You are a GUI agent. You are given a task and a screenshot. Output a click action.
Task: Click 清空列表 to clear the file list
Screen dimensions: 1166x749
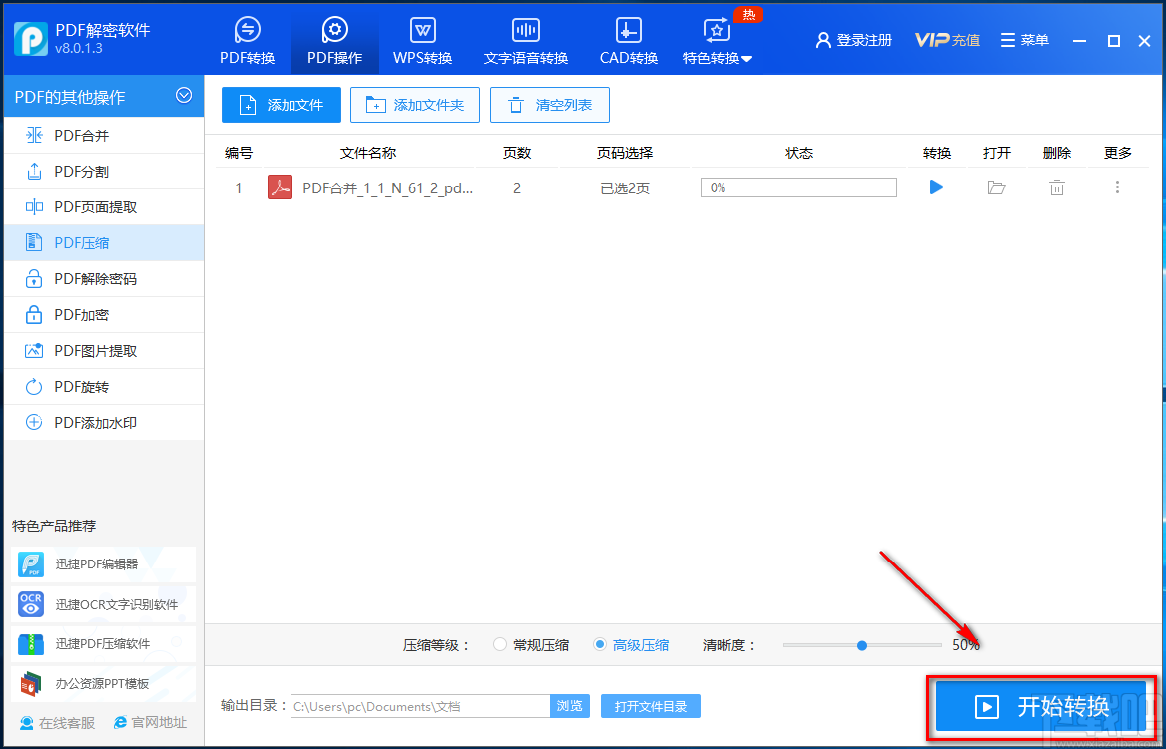pos(549,104)
